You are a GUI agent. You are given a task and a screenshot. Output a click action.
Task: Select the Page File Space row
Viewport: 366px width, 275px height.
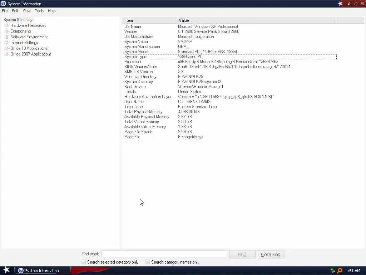point(230,132)
